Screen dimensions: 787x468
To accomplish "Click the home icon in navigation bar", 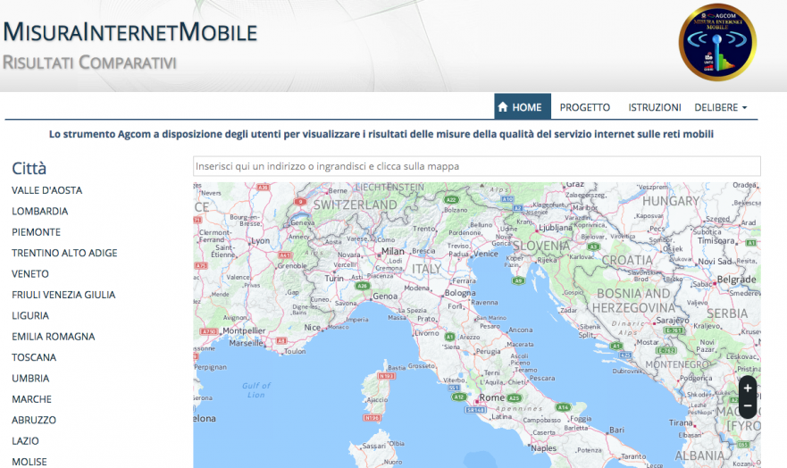I will 503,107.
